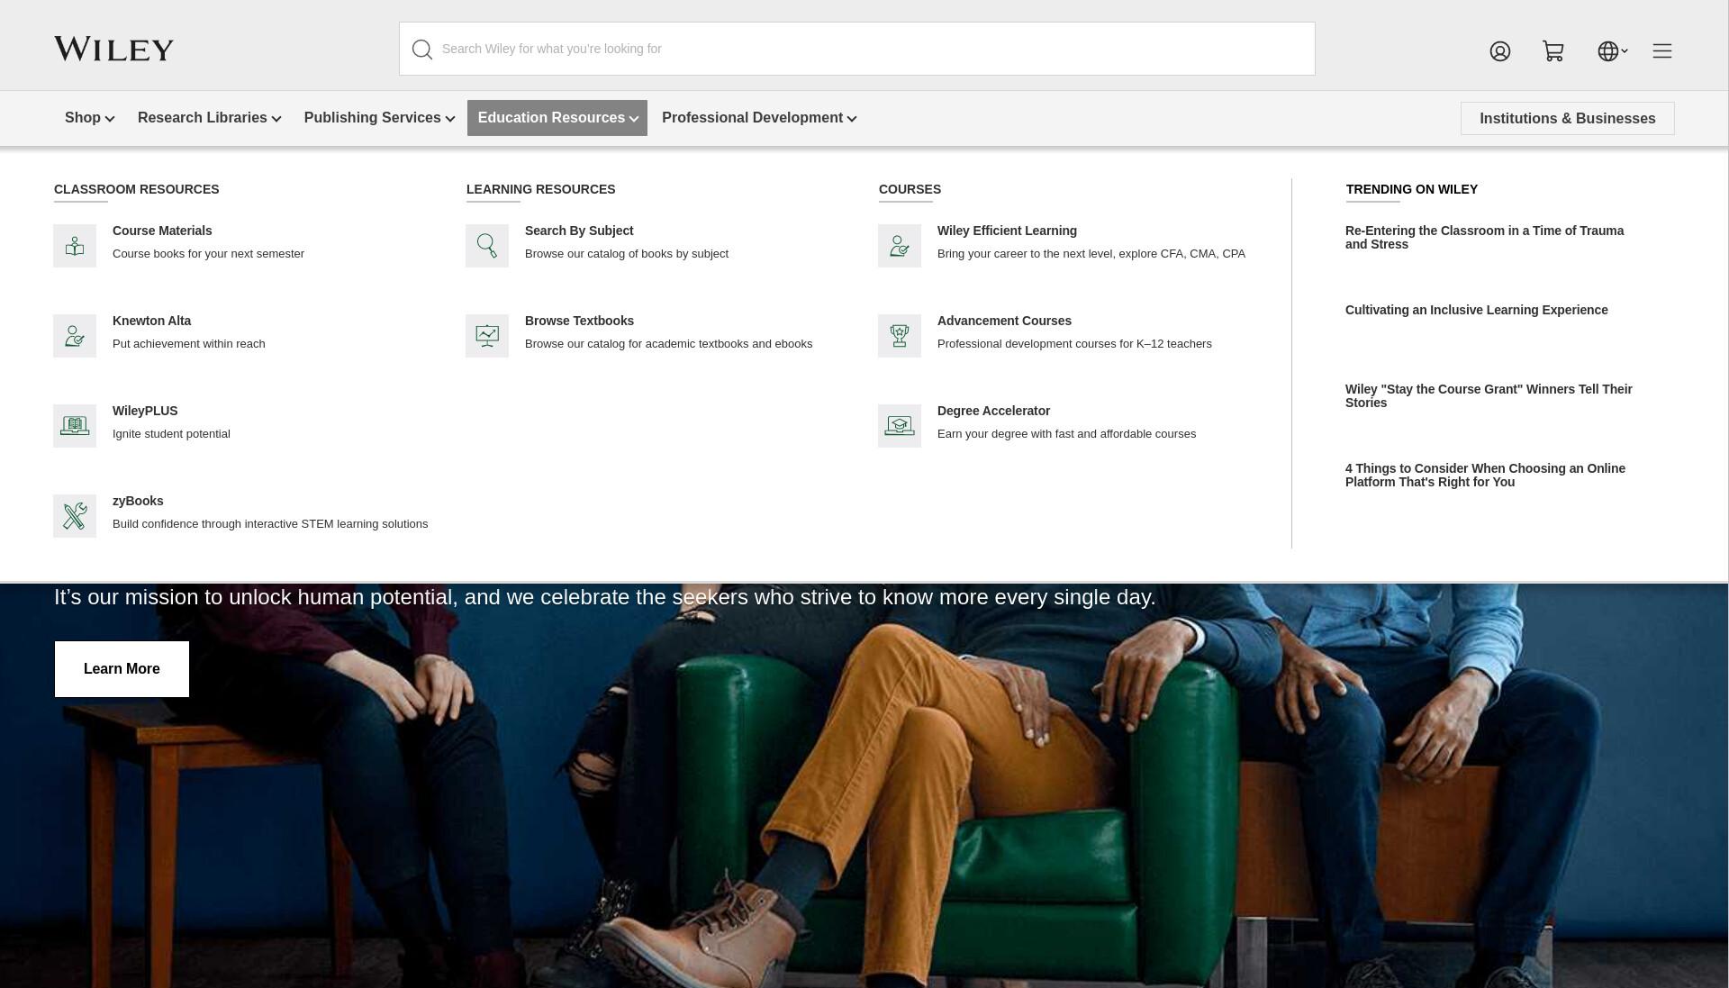
Task: Click the Knewton Alta icon
Action: (75, 336)
